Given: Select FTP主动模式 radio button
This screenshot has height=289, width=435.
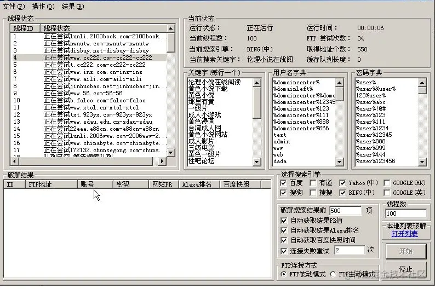Looking at the screenshot, I should 333,274.
